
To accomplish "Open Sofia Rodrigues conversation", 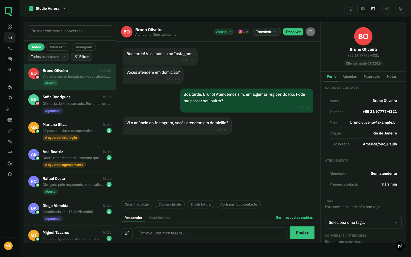I will click(x=70, y=104).
